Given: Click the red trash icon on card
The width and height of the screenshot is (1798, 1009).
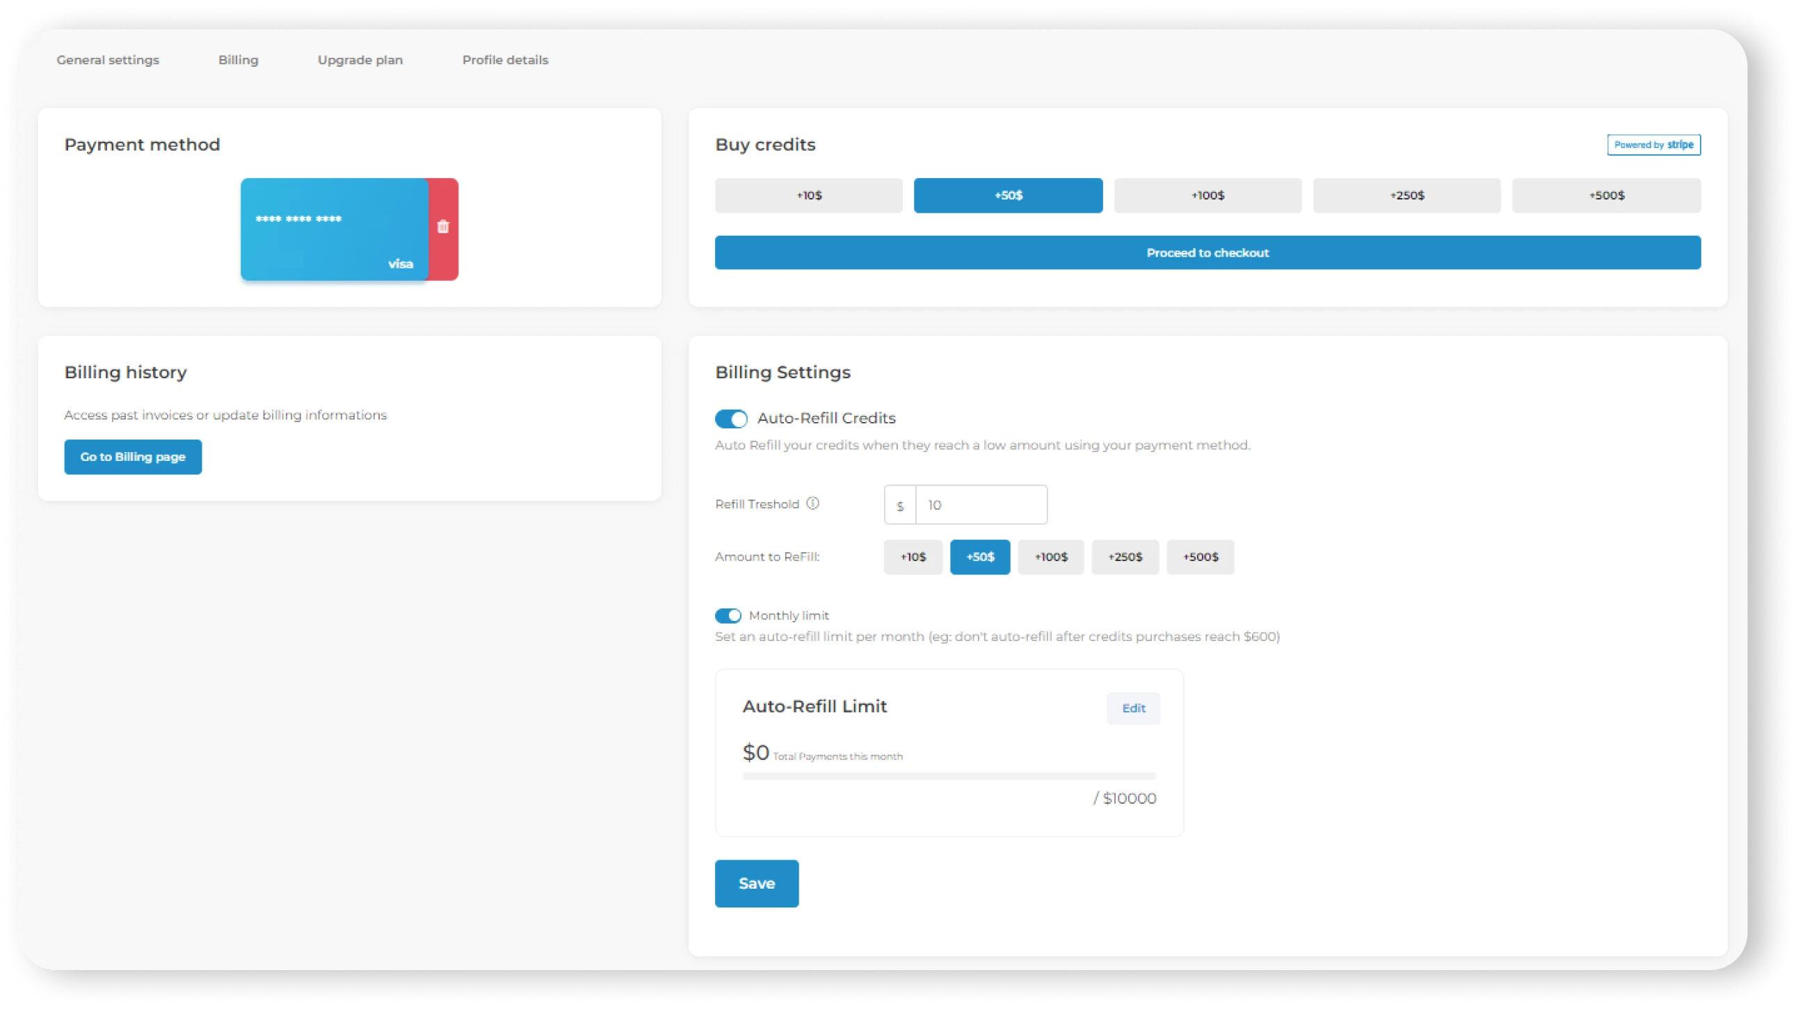Looking at the screenshot, I should [x=442, y=227].
